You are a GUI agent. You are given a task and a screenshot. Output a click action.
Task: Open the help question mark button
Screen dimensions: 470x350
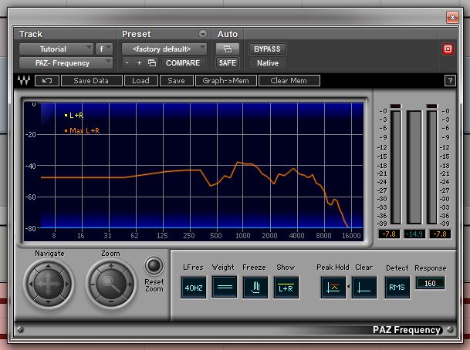449,80
